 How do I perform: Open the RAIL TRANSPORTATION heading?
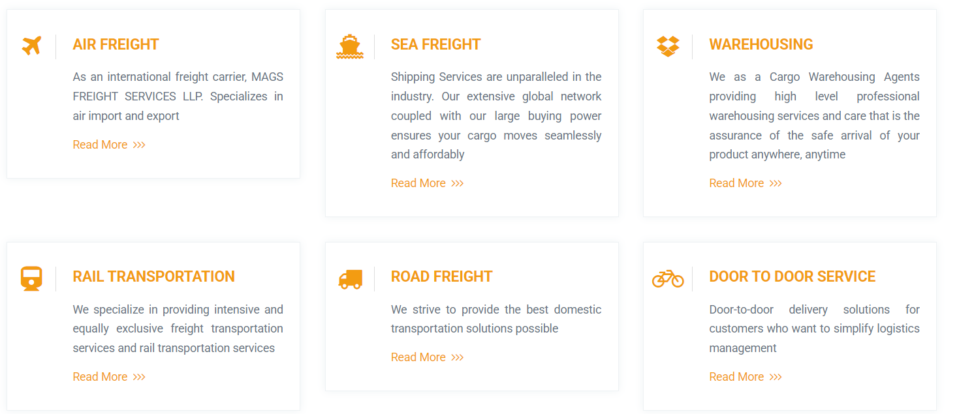pos(153,276)
